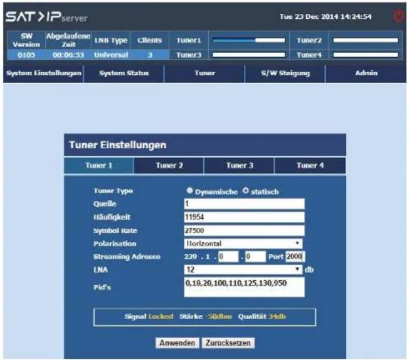Focus the Port field containing 2000

(x=295, y=256)
